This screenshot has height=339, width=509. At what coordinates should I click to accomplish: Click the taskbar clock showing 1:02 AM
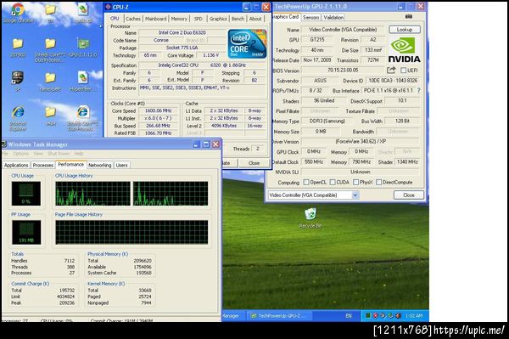[414, 315]
